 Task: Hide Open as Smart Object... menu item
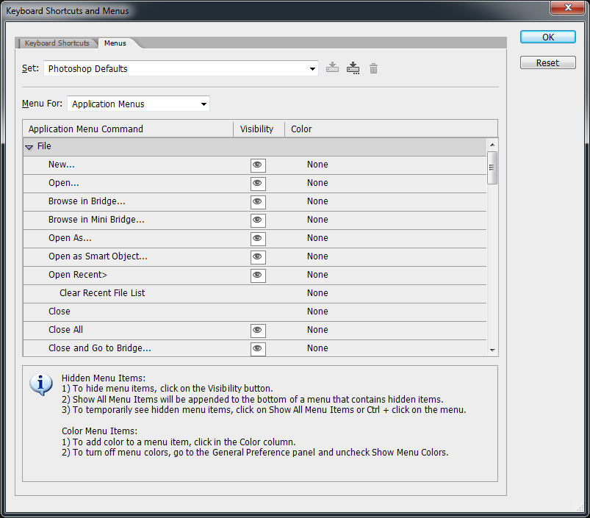(x=258, y=257)
